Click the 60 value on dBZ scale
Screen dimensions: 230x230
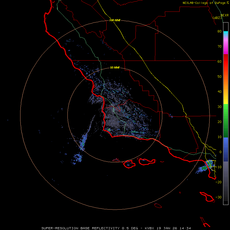[x=220, y=62]
